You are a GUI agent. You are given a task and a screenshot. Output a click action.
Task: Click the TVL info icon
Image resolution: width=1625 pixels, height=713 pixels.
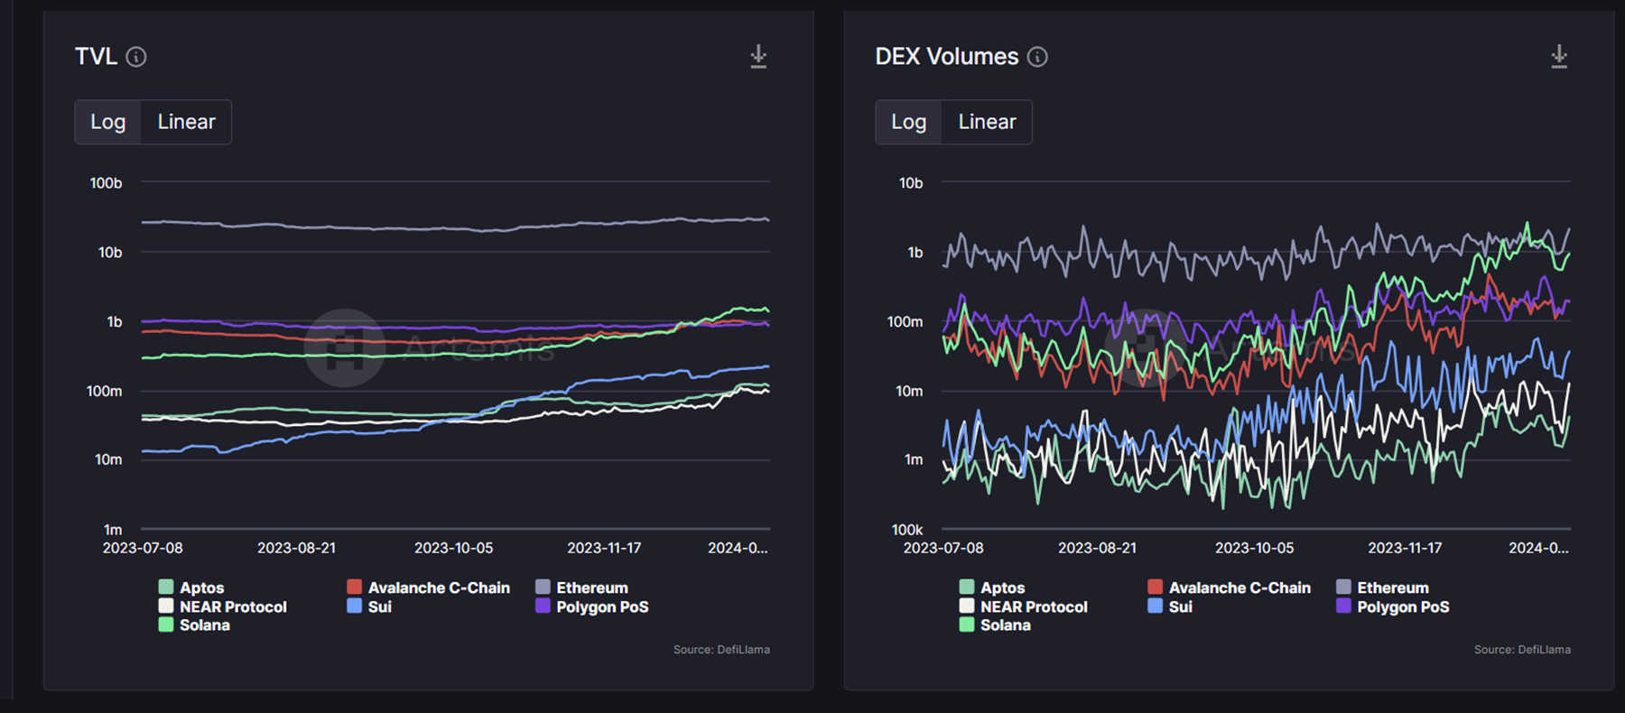(136, 57)
